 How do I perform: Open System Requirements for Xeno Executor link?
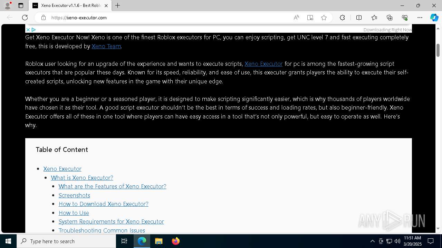(111, 221)
